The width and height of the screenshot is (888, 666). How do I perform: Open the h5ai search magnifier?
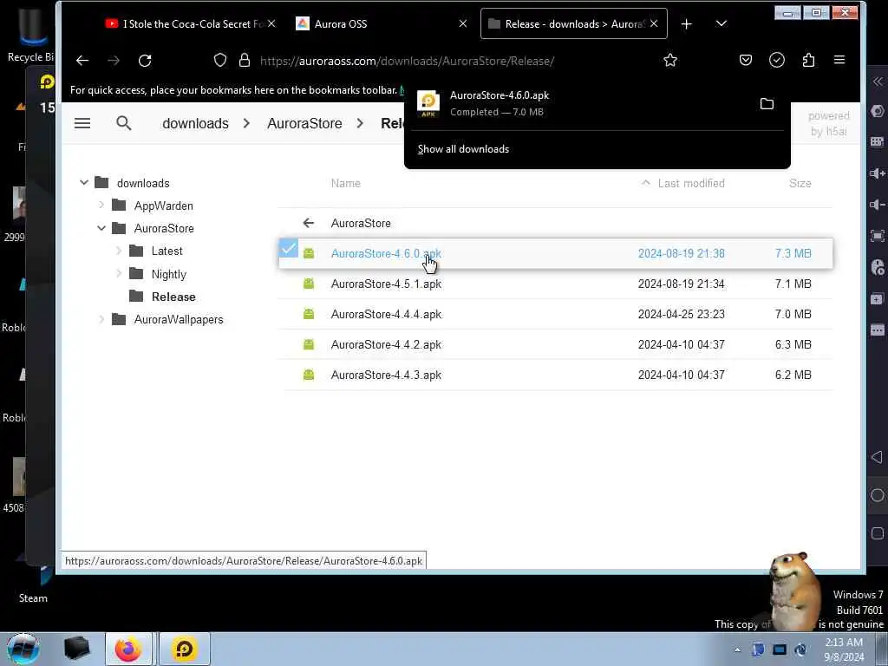pos(123,123)
